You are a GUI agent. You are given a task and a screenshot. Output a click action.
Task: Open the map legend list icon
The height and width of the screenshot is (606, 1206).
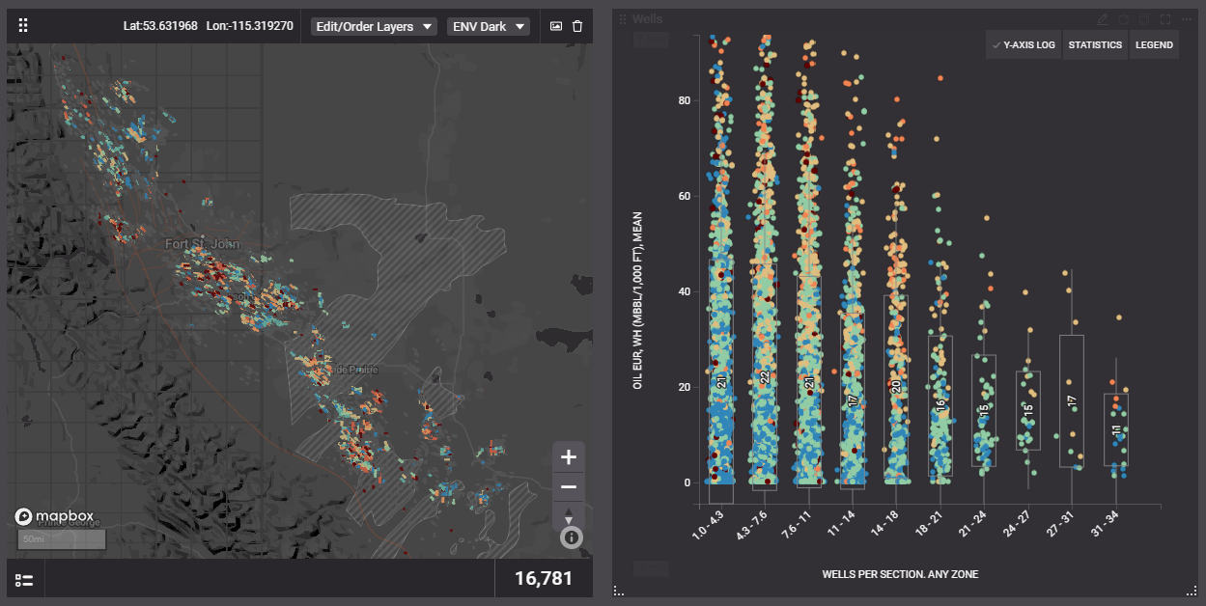(x=25, y=579)
